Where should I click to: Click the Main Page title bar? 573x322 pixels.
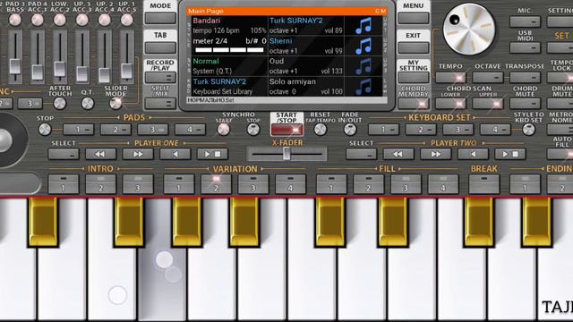tap(286, 12)
